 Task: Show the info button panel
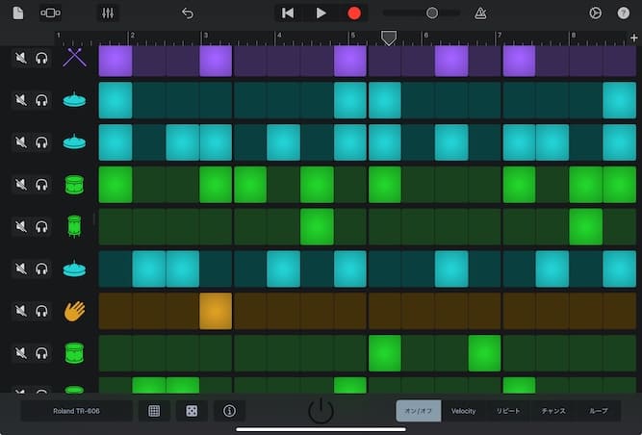click(229, 411)
